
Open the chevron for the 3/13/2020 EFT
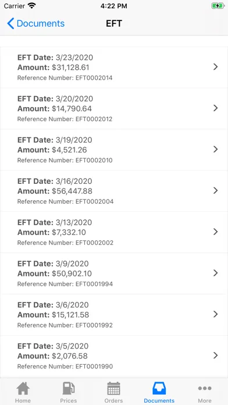click(x=216, y=232)
